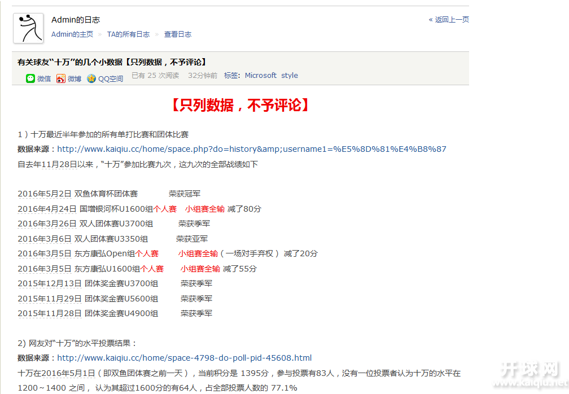Click the Weibo share icon
Image resolution: width=569 pixels, height=394 pixels.
60,78
